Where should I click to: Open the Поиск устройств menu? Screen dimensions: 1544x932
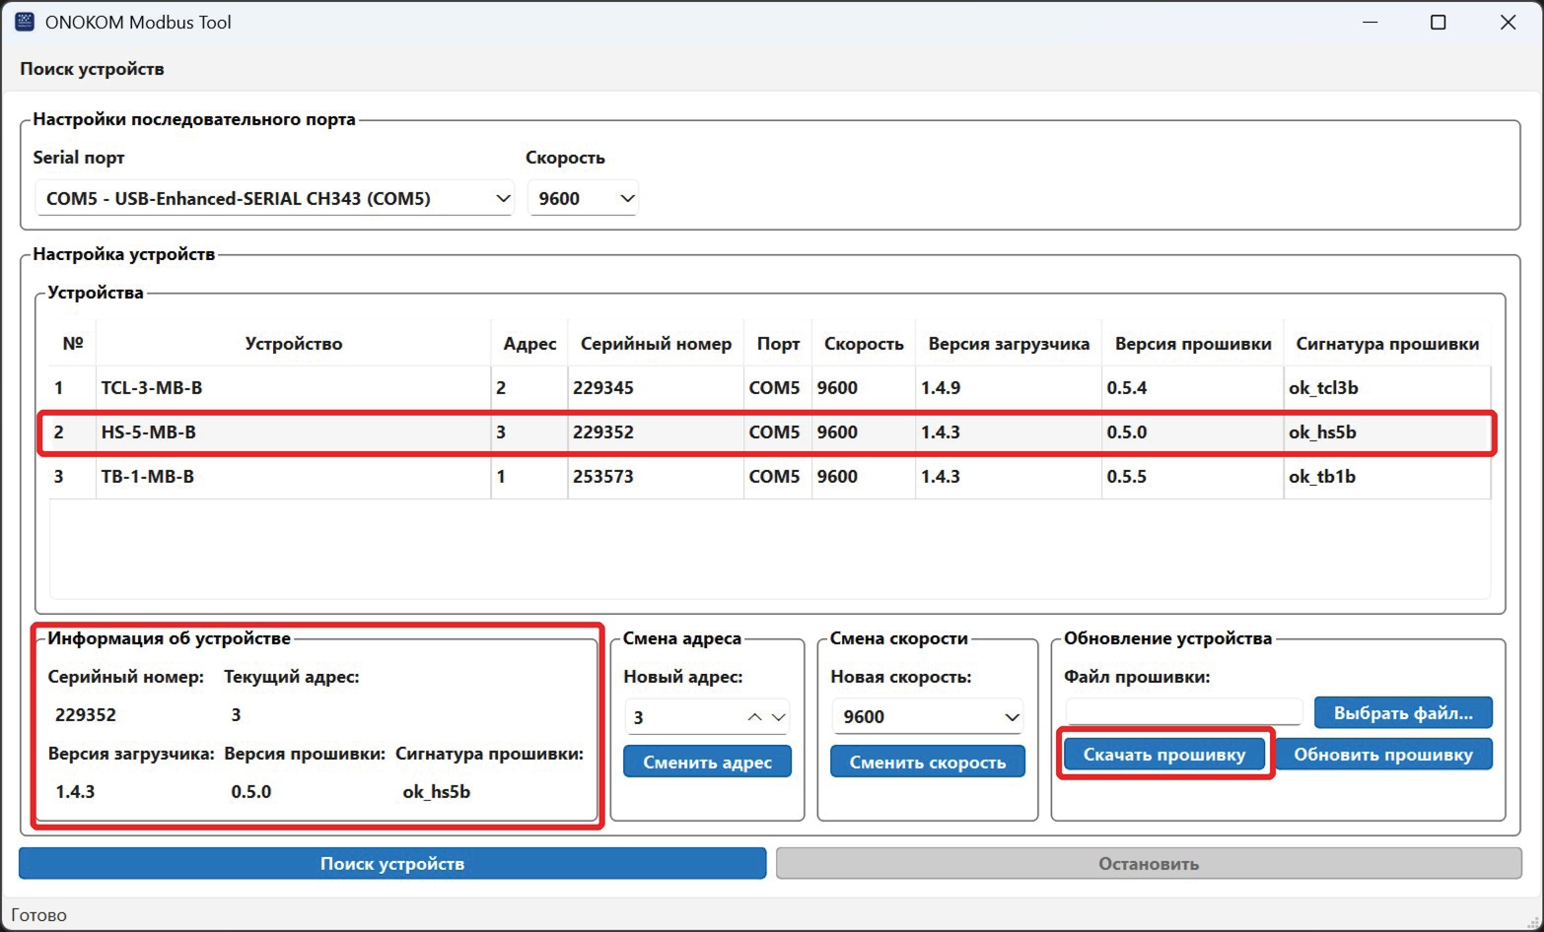pos(92,69)
